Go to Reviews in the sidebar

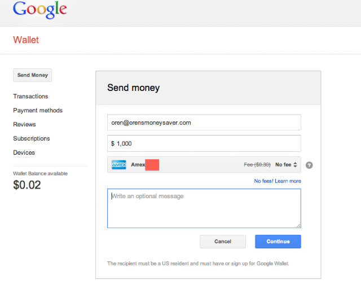(24, 124)
